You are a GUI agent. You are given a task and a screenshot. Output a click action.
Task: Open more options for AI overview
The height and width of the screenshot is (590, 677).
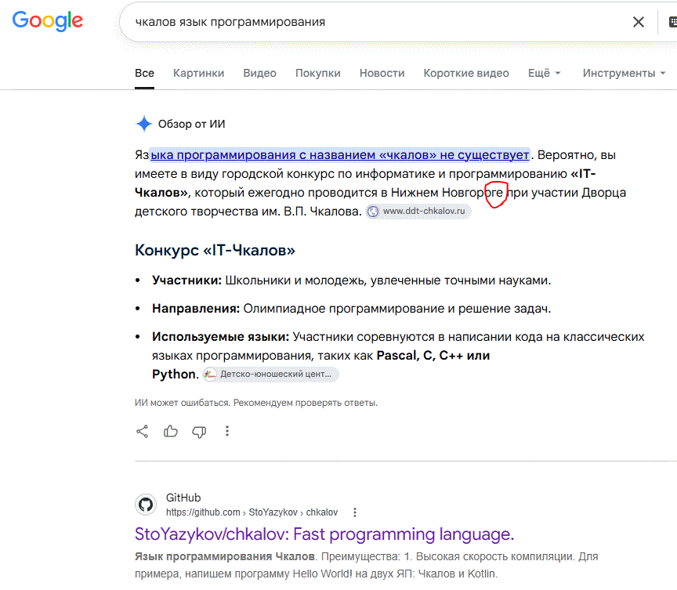[x=227, y=431]
